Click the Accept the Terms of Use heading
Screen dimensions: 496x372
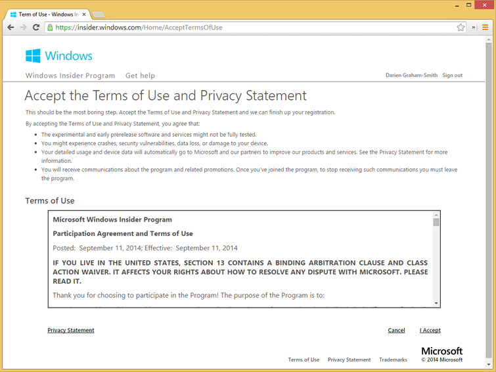coord(166,95)
